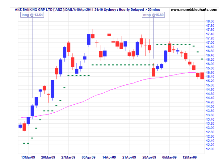Click the last red candle on the chart
Screen dimensions: 223x165
[202, 76]
